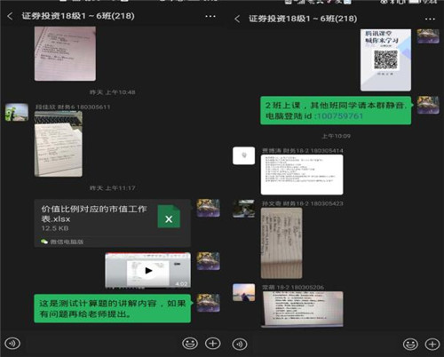Open white document image from 180305414
Screen dimensions: 444x357
click(302, 175)
